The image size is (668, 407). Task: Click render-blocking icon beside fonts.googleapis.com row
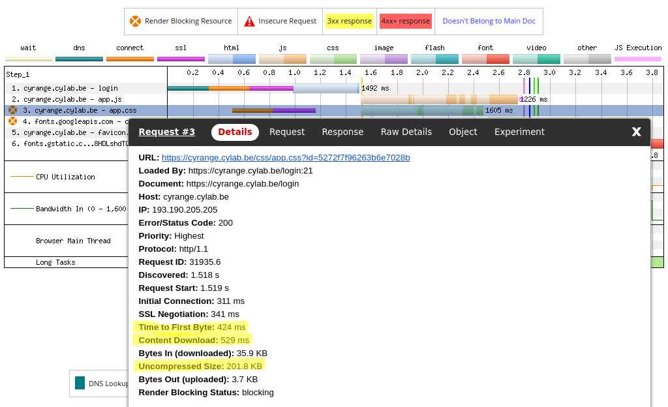12,121
